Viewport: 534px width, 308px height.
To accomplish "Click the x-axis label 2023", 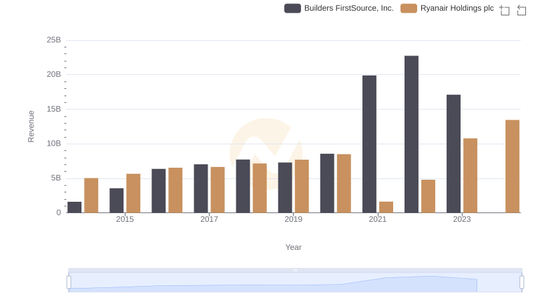I will pos(462,219).
